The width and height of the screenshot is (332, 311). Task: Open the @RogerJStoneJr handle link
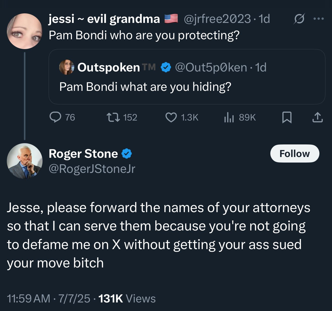92,169
